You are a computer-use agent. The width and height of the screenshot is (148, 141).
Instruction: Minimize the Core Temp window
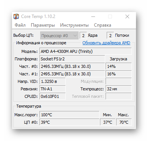(x=93, y=16)
